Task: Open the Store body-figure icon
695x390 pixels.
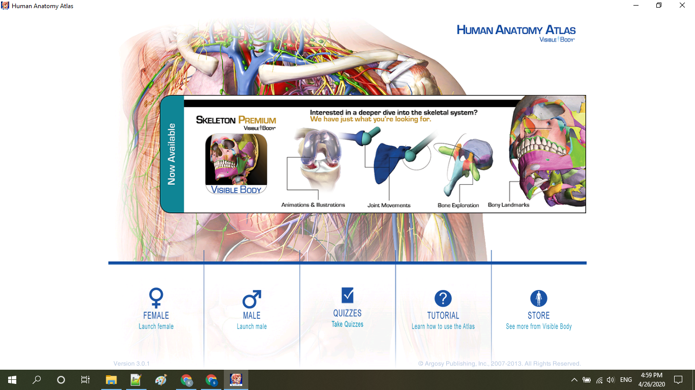Action: coord(539,299)
